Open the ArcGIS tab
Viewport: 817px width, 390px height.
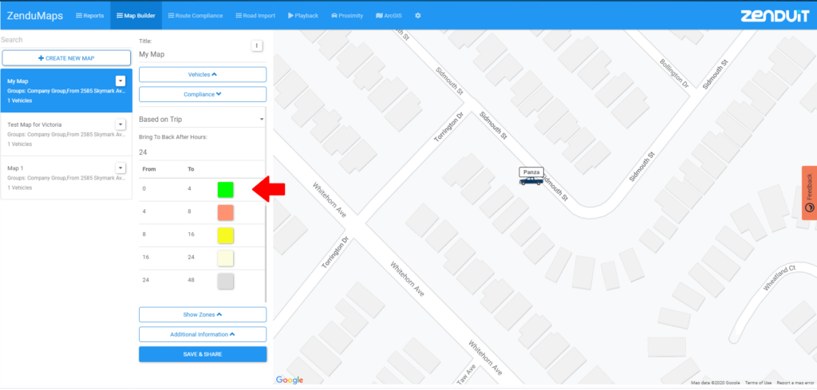[x=389, y=16]
